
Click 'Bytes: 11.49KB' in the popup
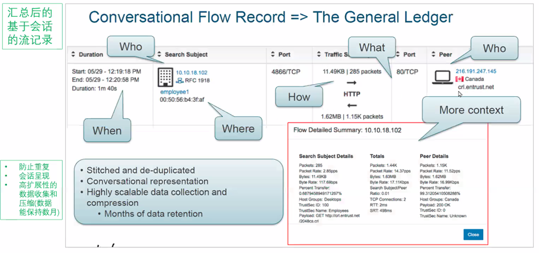pos(314,176)
